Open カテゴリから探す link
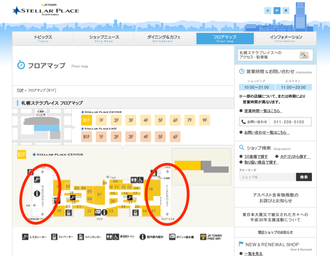The height and width of the screenshot is (256, 330). tap(295, 156)
